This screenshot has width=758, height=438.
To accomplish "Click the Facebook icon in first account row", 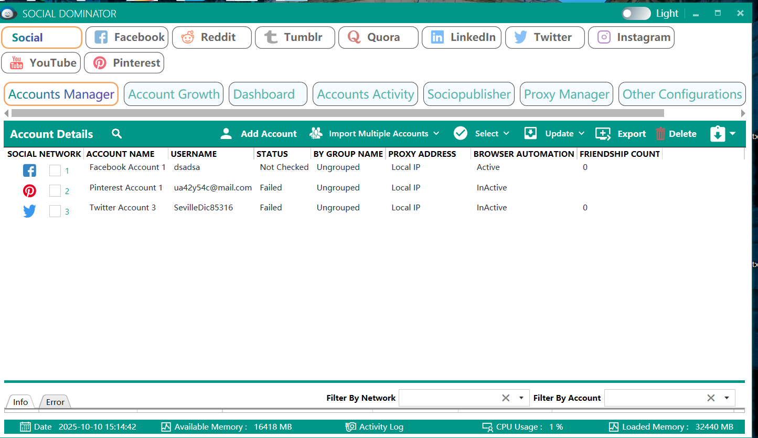I will coord(29,170).
